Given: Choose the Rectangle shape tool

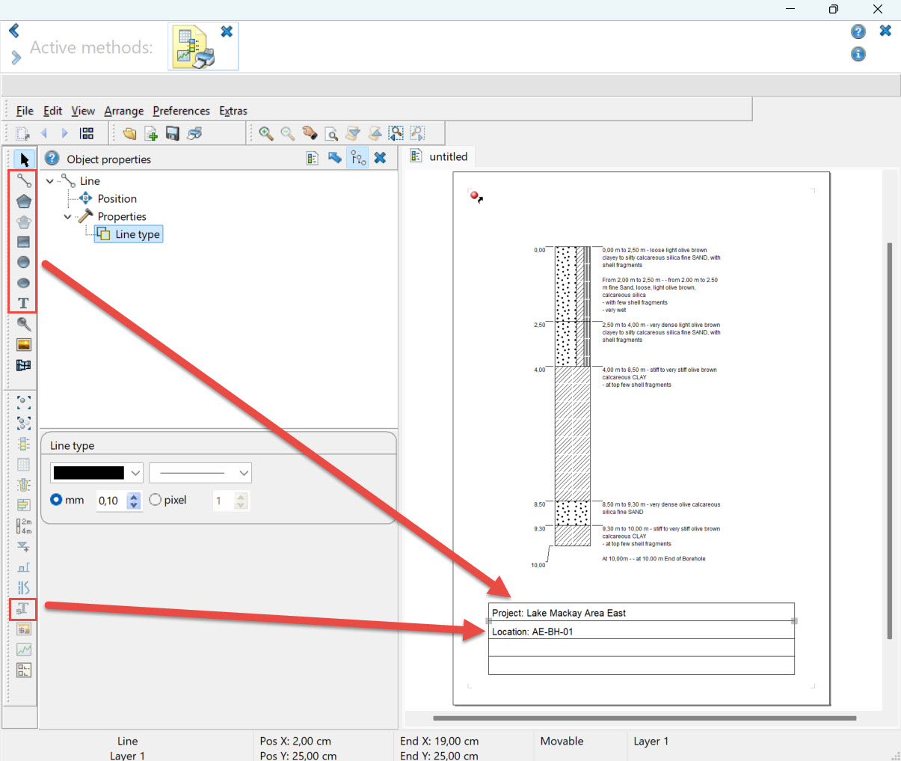Looking at the screenshot, I should click(x=24, y=242).
